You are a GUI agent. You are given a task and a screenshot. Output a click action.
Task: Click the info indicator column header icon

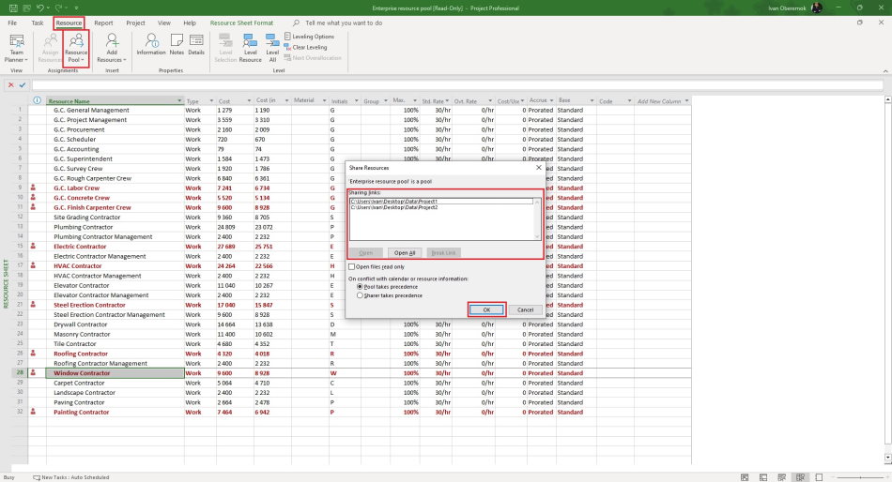pyautogui.click(x=37, y=100)
